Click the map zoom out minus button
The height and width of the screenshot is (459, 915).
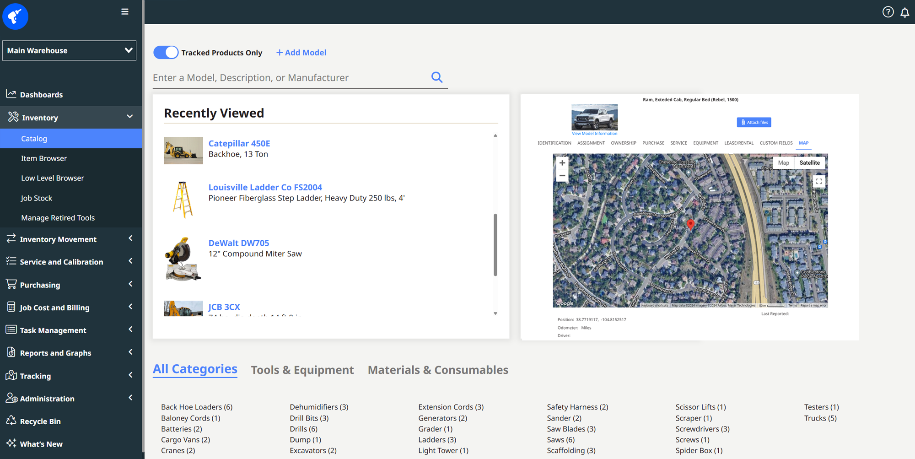(x=562, y=176)
